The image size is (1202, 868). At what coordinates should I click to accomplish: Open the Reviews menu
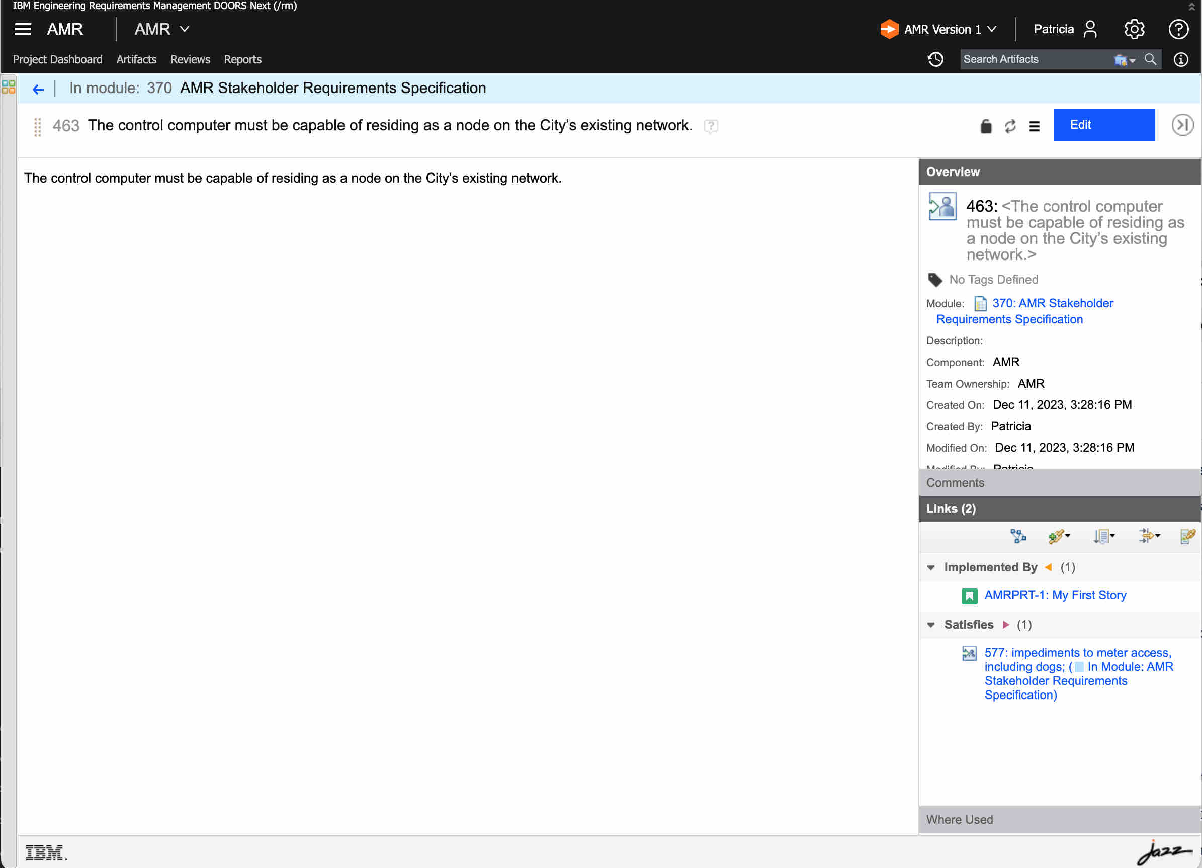click(190, 59)
